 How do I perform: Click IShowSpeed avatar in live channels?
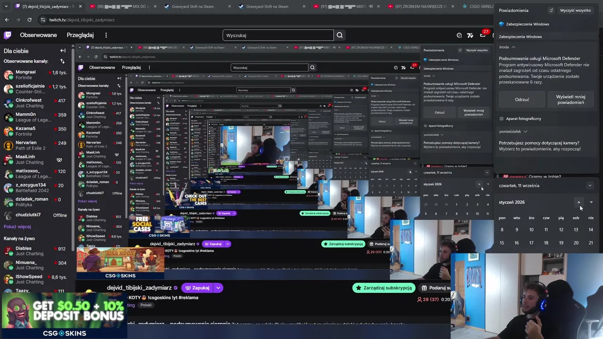[x=8, y=279]
